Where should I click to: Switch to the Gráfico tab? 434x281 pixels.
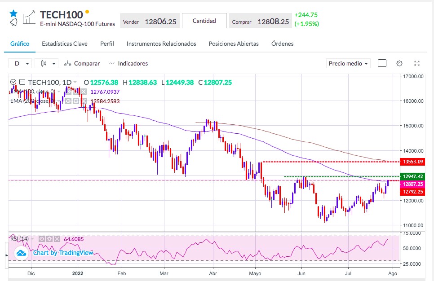pos(20,44)
